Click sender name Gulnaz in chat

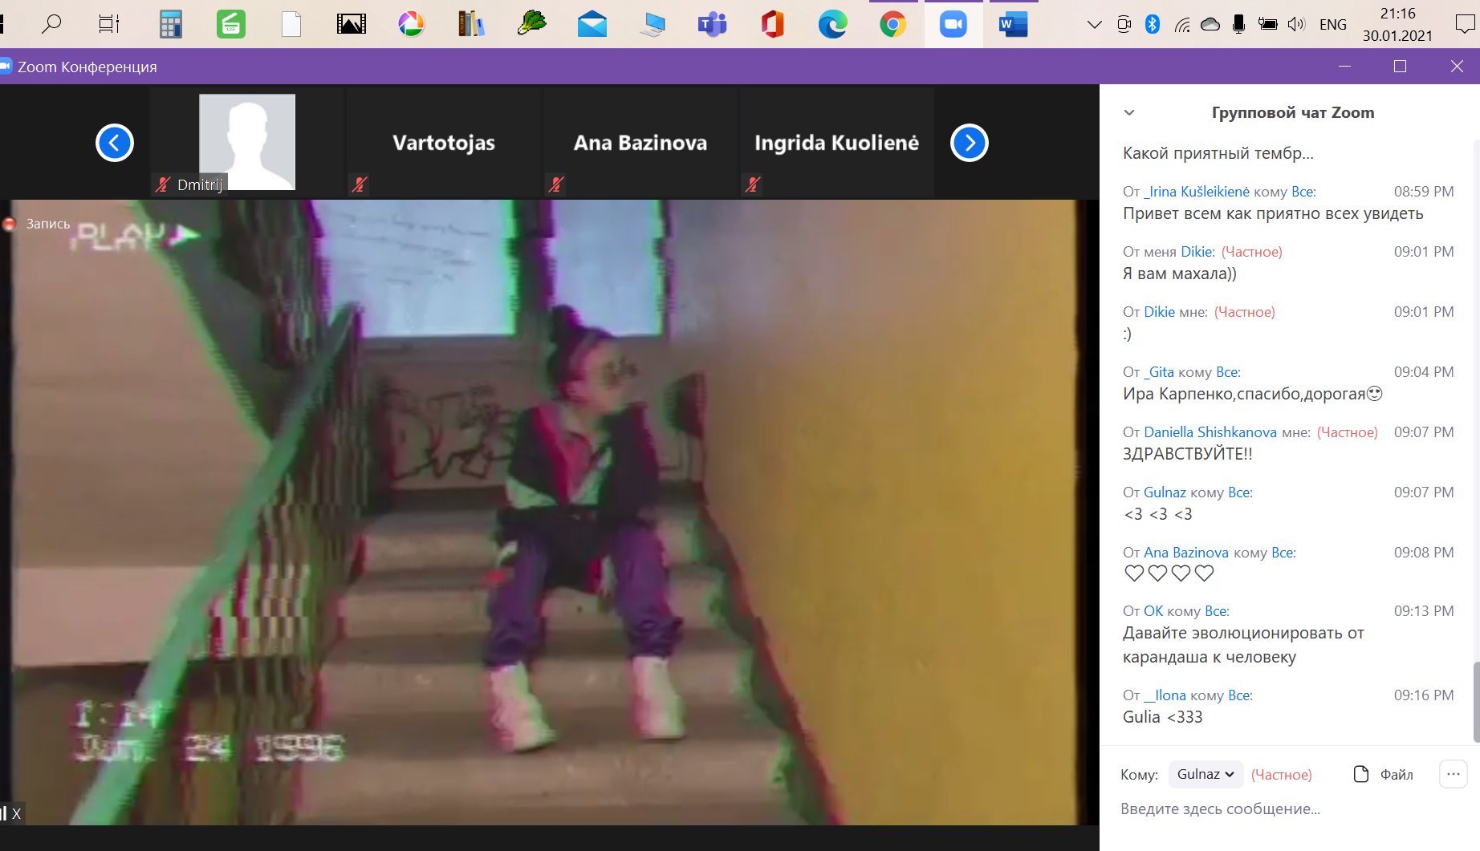(x=1165, y=492)
